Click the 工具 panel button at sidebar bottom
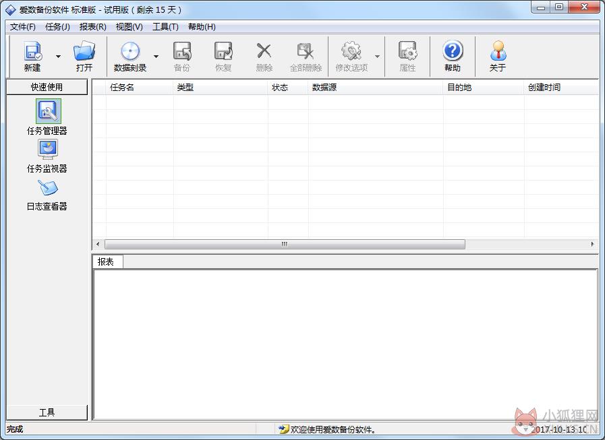 [47, 412]
